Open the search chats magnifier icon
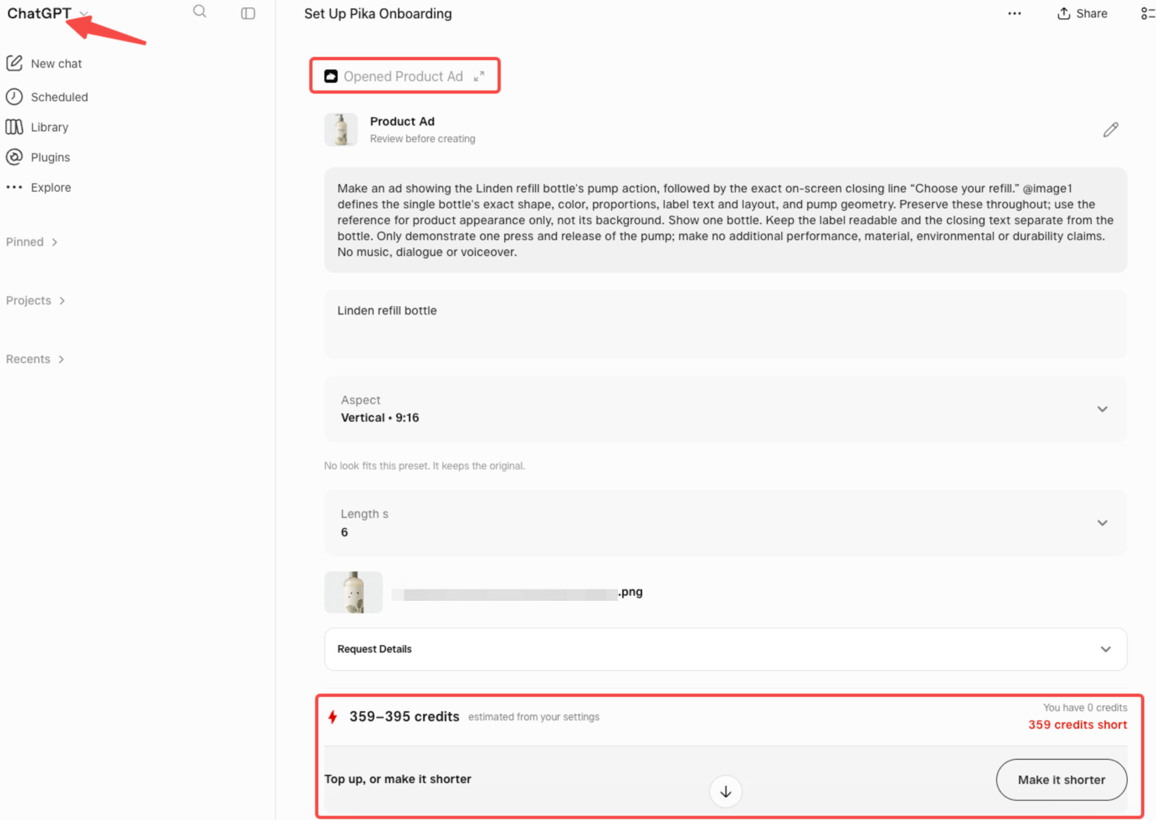The image size is (1156, 820). point(199,11)
